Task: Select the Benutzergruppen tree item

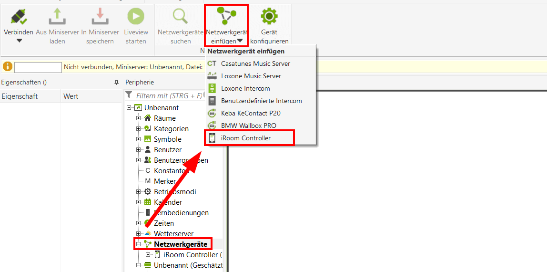Action: 181,160
